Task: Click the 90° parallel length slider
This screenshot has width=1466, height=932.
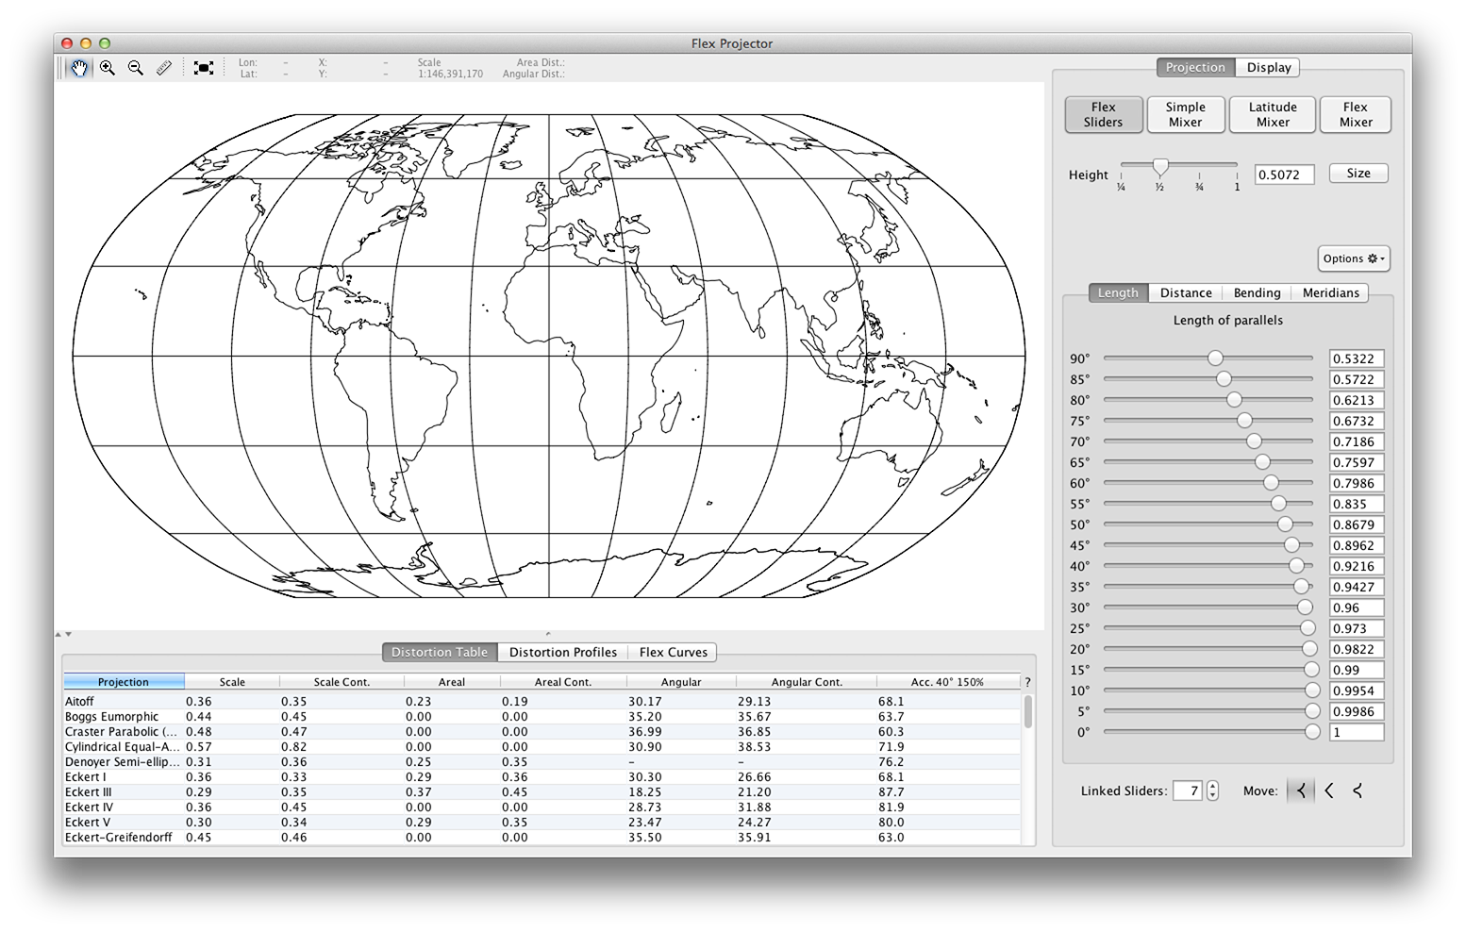Action: [1208, 358]
